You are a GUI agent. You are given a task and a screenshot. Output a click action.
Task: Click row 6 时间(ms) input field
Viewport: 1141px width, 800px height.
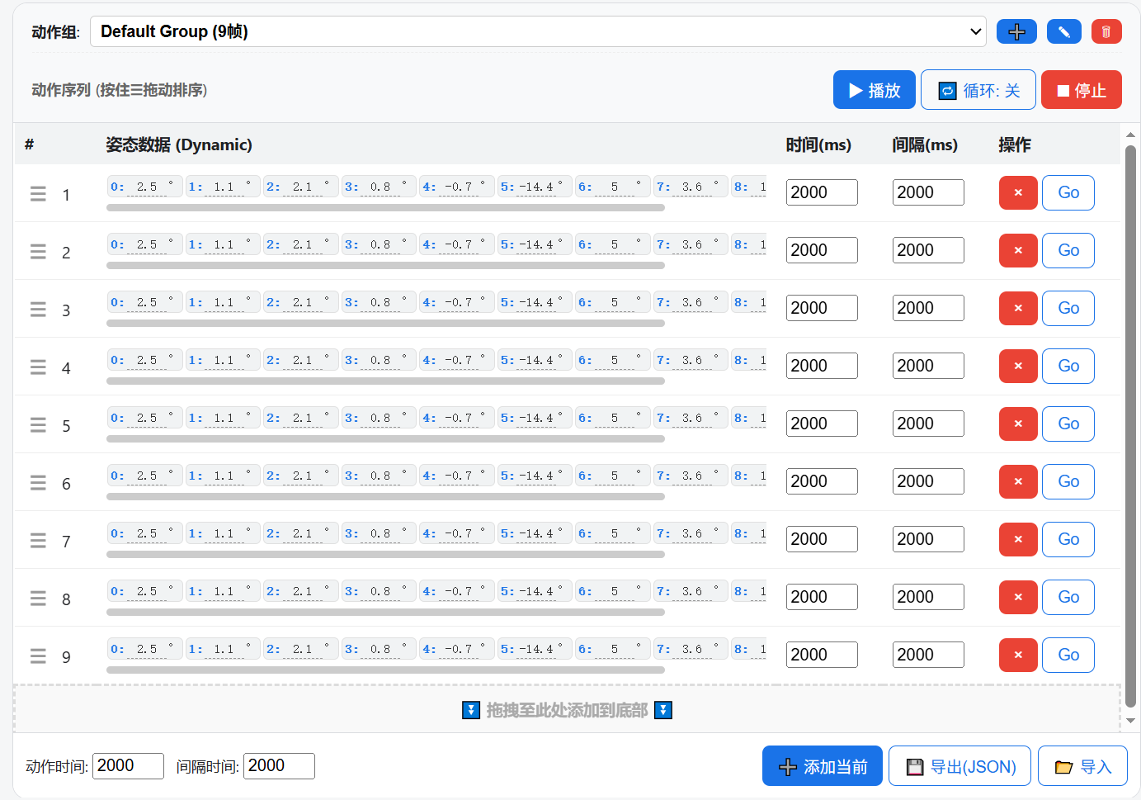821,481
